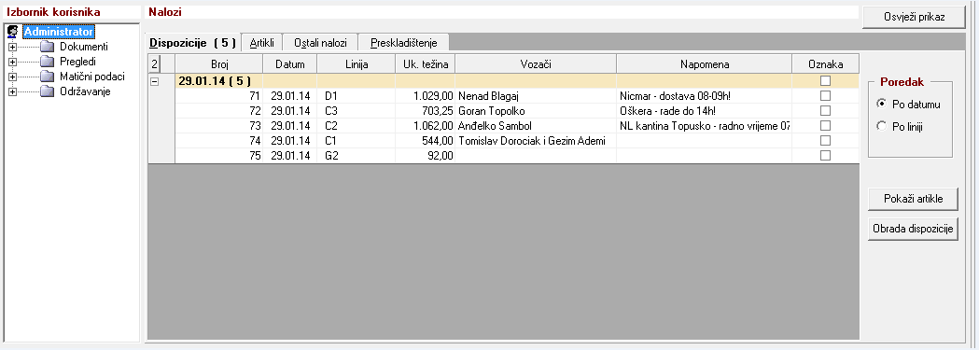
Task: Open the Artikli tab
Action: 261,43
